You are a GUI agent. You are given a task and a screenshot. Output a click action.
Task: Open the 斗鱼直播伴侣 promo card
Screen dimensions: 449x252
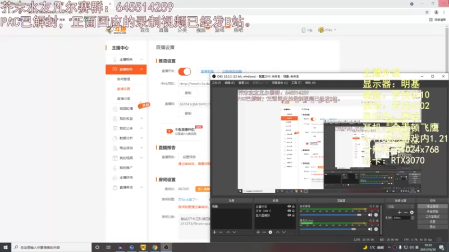coord(182,132)
